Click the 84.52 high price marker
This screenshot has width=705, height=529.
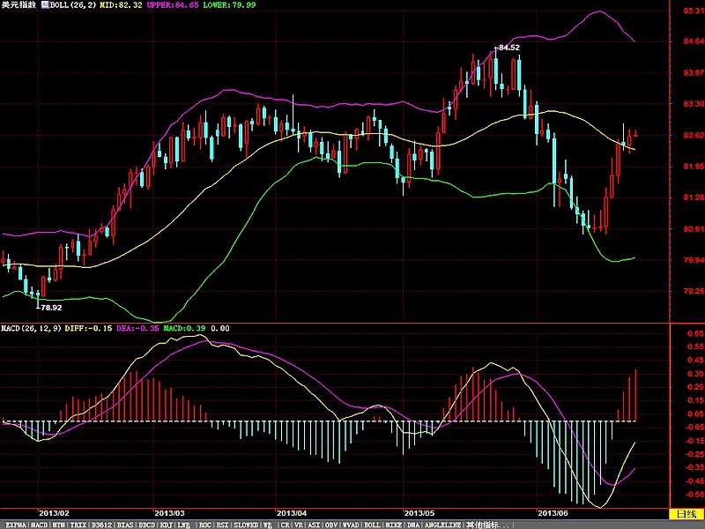[508, 48]
